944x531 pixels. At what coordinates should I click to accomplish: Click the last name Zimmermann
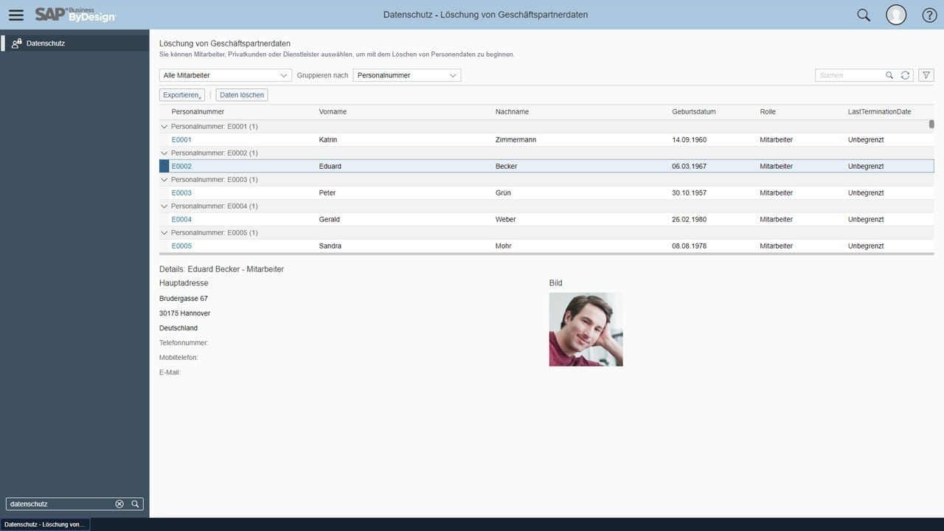click(517, 140)
